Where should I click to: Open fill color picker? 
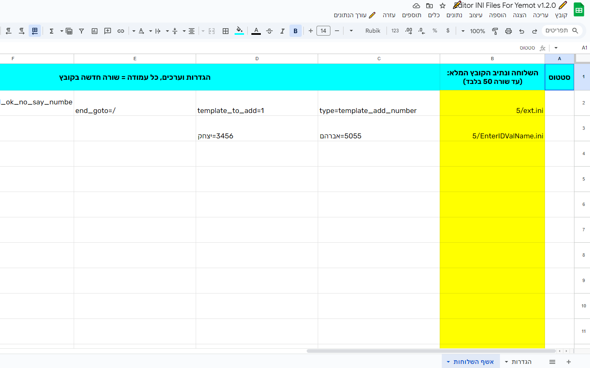click(x=240, y=31)
